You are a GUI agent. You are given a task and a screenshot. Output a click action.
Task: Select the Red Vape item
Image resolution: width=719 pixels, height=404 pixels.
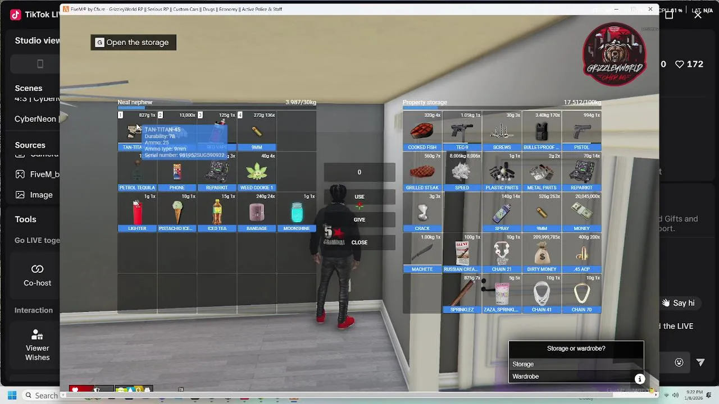click(217, 131)
